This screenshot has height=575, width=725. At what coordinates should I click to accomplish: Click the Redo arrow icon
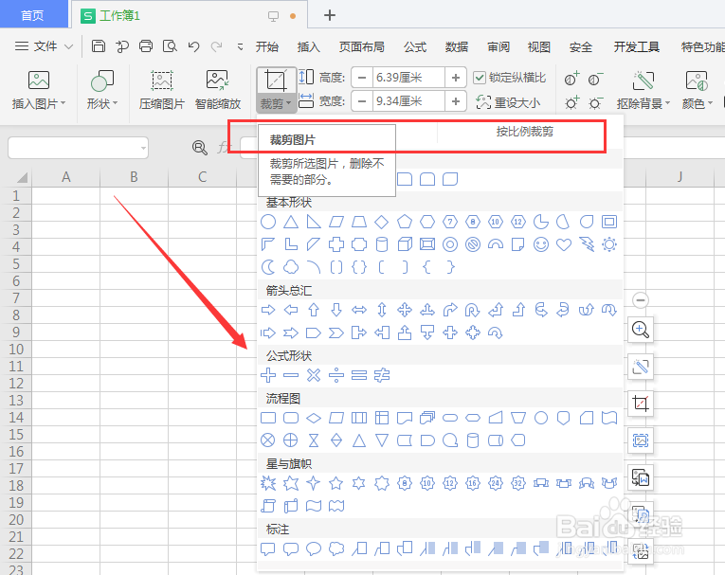tap(216, 46)
